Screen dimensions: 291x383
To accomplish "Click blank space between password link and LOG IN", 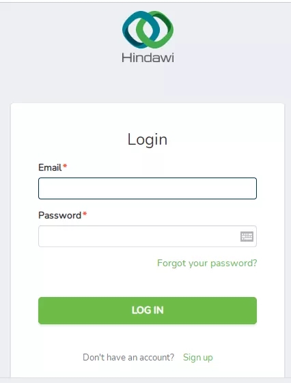I will click(148, 283).
